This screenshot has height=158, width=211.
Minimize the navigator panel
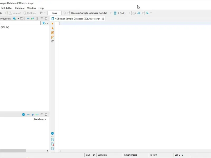(42, 18)
